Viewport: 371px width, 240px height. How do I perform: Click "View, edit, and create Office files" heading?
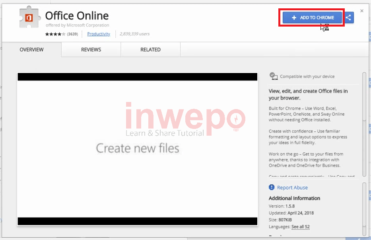coord(308,94)
